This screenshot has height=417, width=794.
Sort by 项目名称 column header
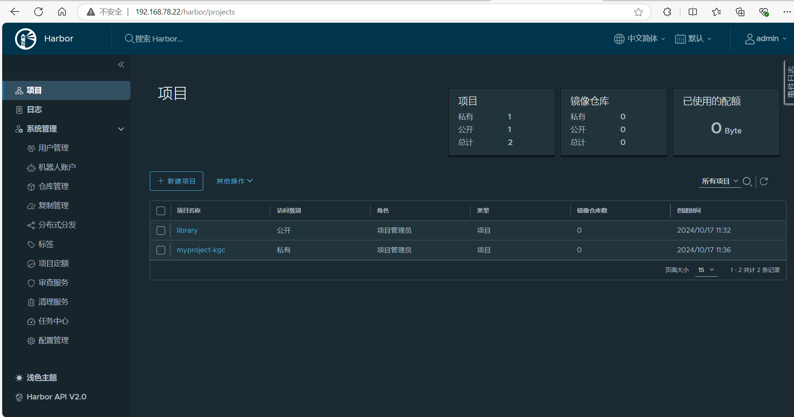coord(189,211)
